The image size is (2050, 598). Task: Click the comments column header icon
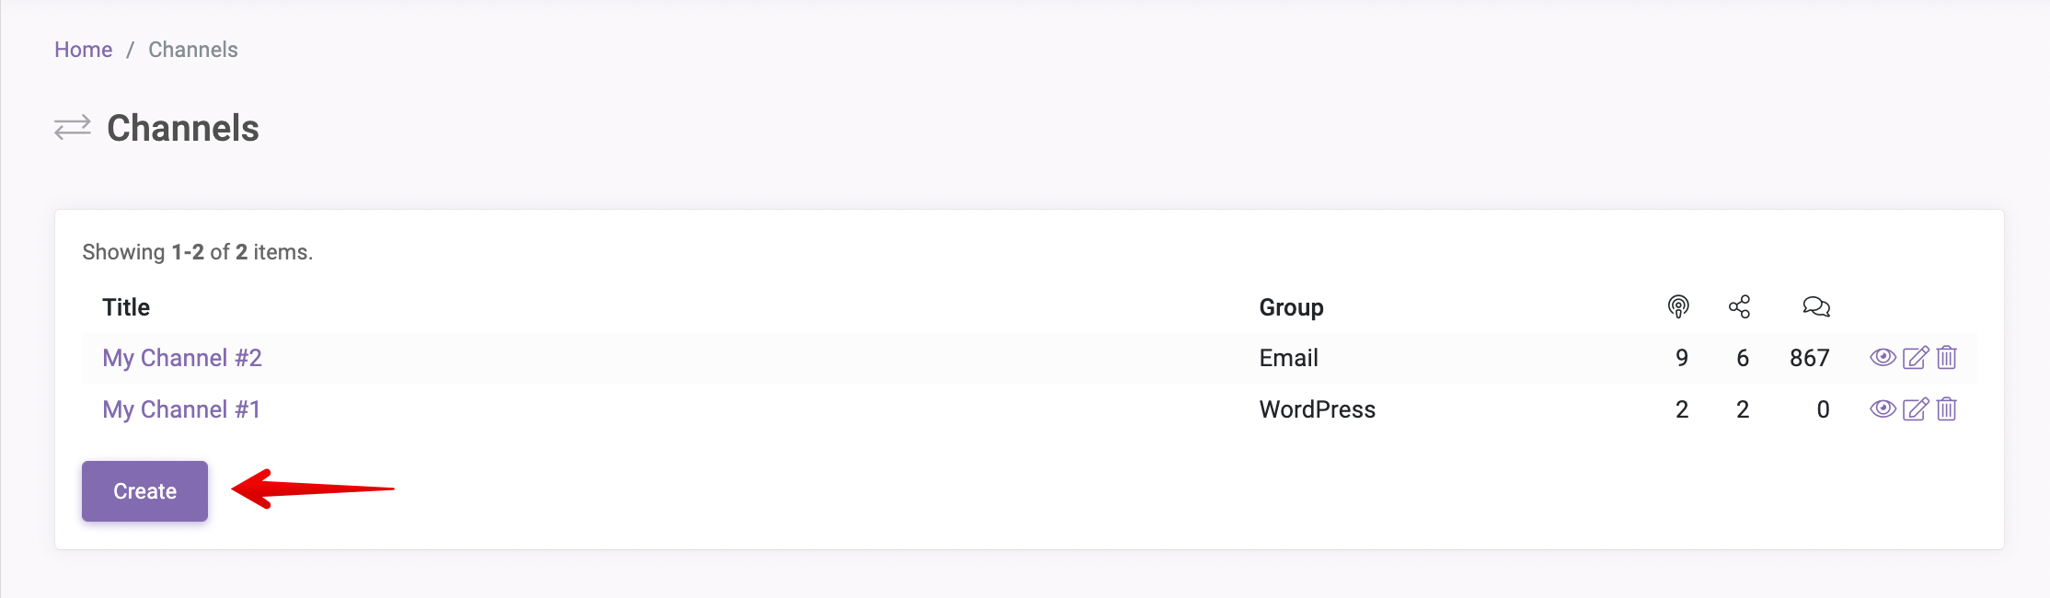(x=1815, y=307)
